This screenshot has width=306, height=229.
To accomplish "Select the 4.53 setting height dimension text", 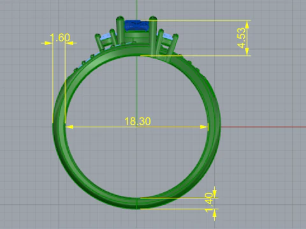I will point(242,38).
